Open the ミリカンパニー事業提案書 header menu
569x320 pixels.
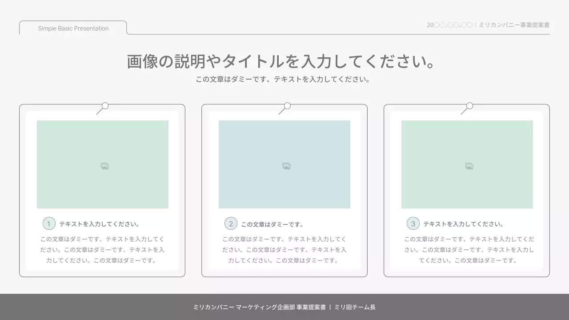513,25
